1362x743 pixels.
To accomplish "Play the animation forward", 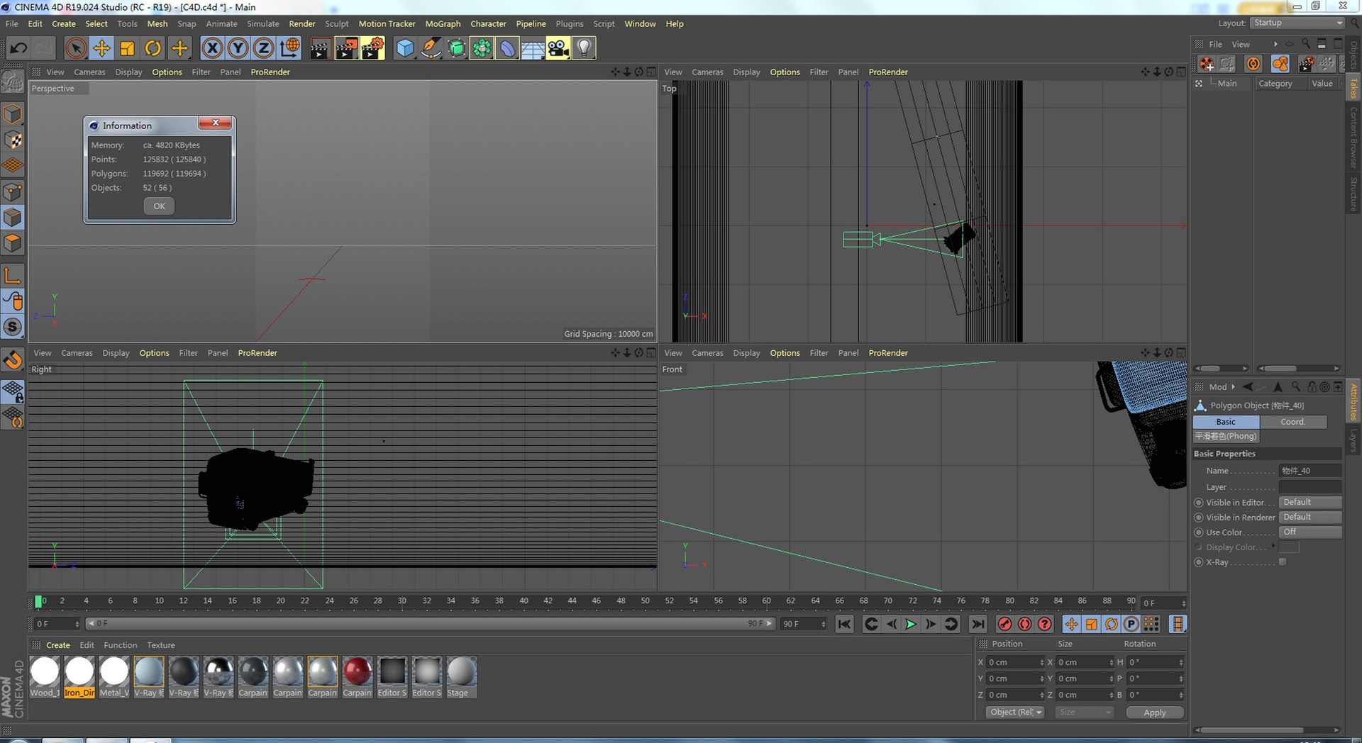I will tap(911, 624).
